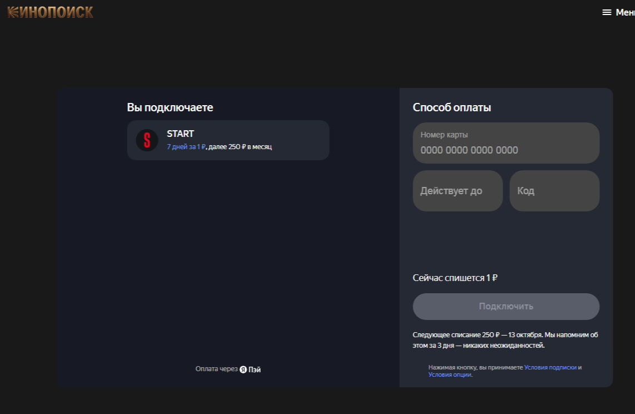Click the Сейчас спишется 1 ₽ text

(455, 278)
